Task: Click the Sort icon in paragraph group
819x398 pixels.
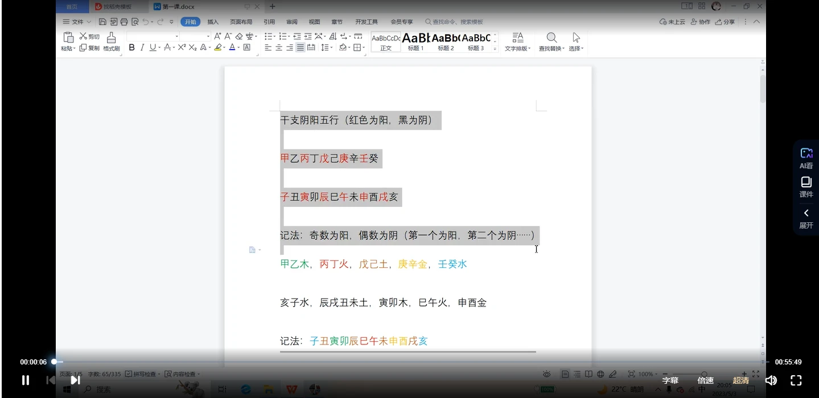Action: click(x=333, y=36)
